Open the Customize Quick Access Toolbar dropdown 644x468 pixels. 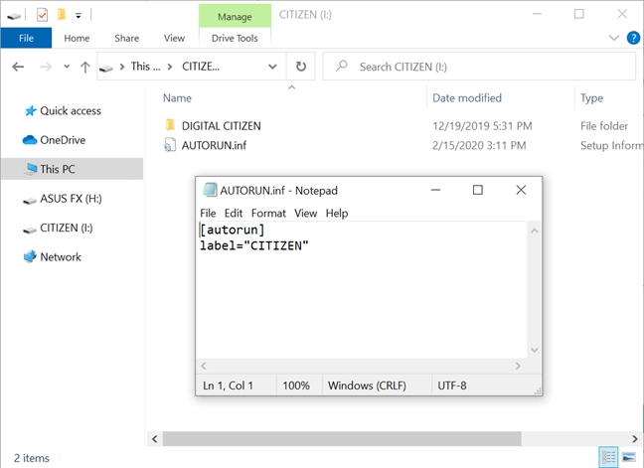click(79, 16)
